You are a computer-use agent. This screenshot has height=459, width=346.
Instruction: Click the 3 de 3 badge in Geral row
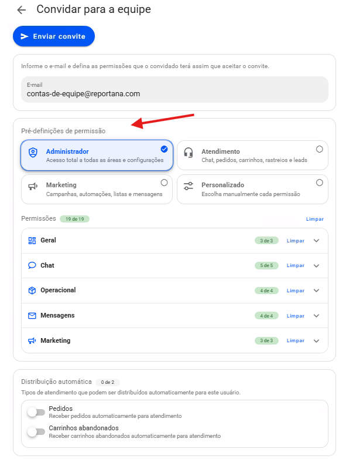click(266, 241)
